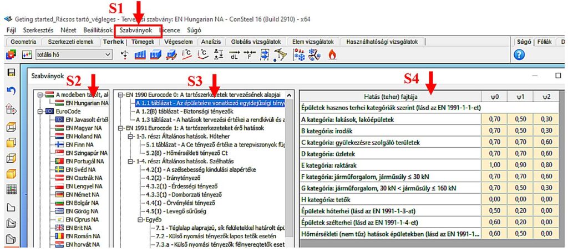Switch to the Geometria tab
Viewport: 568px width, 251px height.
(23, 42)
